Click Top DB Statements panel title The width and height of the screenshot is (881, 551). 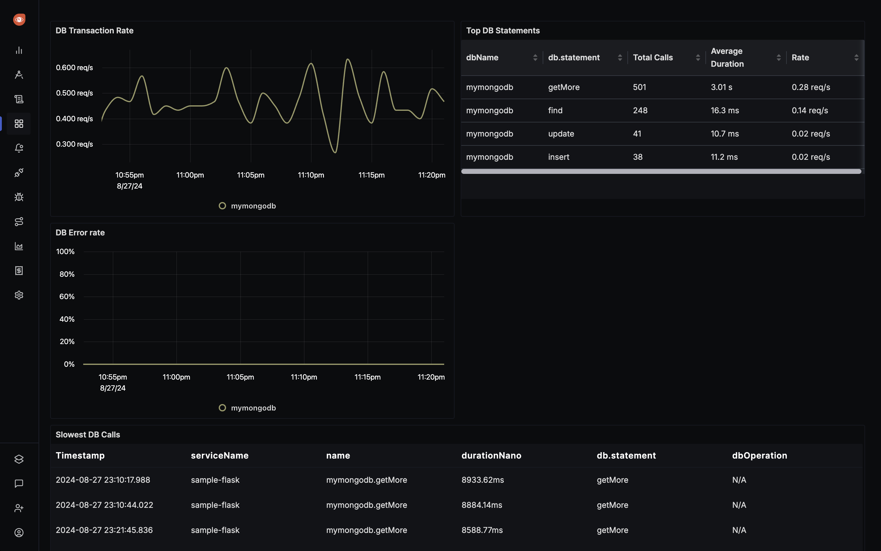click(x=503, y=31)
